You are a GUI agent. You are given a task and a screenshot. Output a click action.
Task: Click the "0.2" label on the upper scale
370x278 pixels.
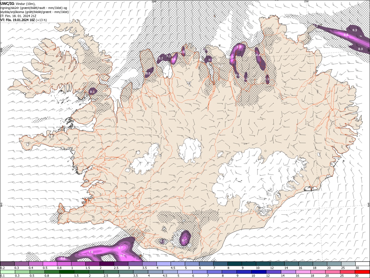pos(3,268)
